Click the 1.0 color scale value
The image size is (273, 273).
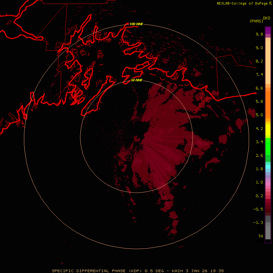tap(259, 182)
